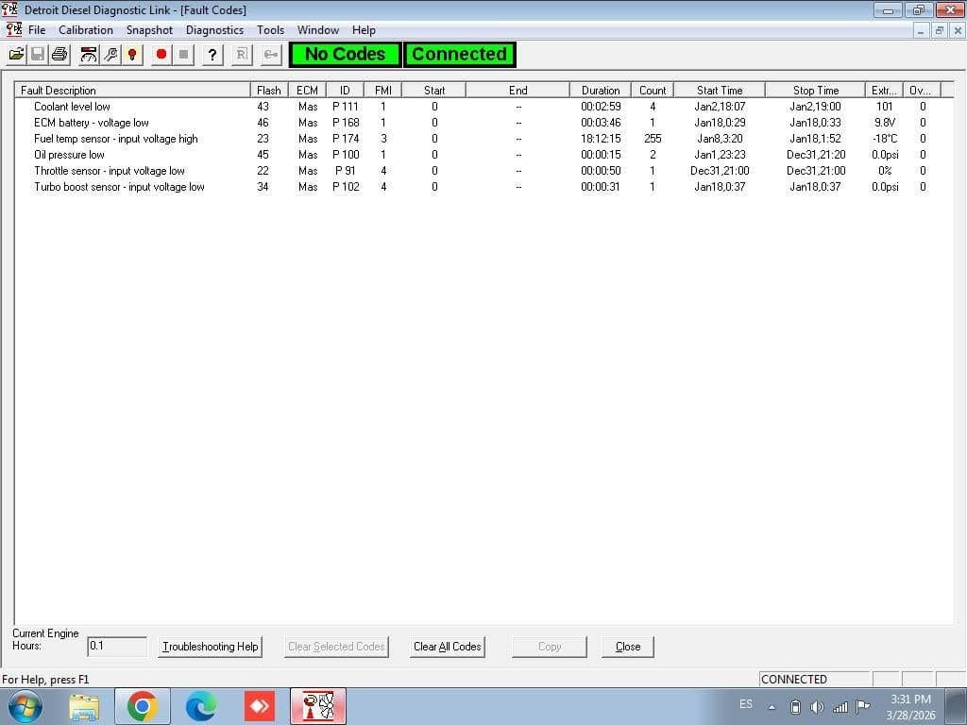
Task: Click the 255 count value
Action: coord(653,139)
